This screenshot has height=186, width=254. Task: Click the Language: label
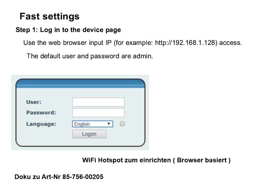click(41, 124)
